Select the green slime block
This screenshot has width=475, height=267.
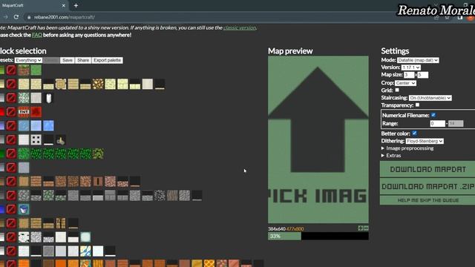tap(36, 70)
